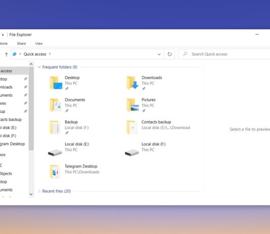Open the Downloads folder icon with blue arrow

[132, 83]
